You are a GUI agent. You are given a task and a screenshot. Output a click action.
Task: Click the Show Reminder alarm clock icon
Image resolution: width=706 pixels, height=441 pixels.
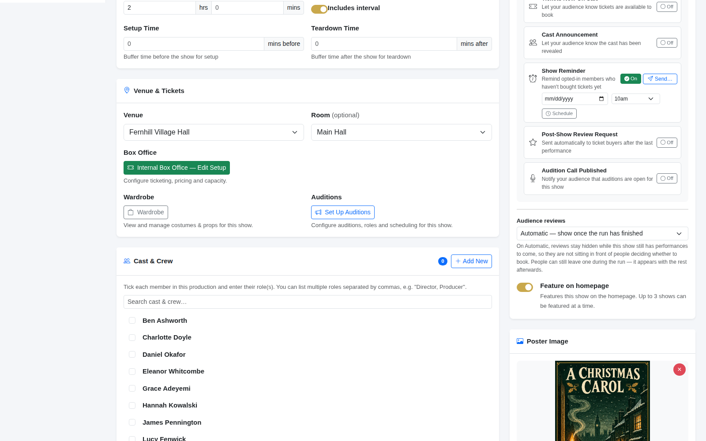[x=533, y=78]
